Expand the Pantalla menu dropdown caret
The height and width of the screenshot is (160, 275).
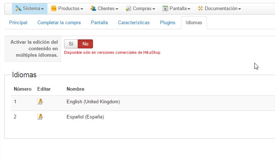coord(189,9)
